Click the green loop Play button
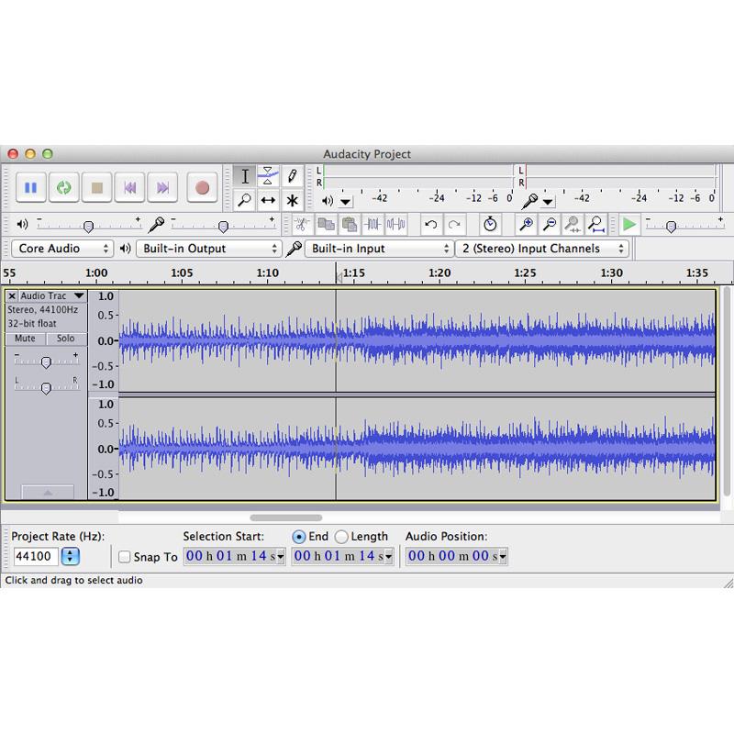 tap(63, 188)
